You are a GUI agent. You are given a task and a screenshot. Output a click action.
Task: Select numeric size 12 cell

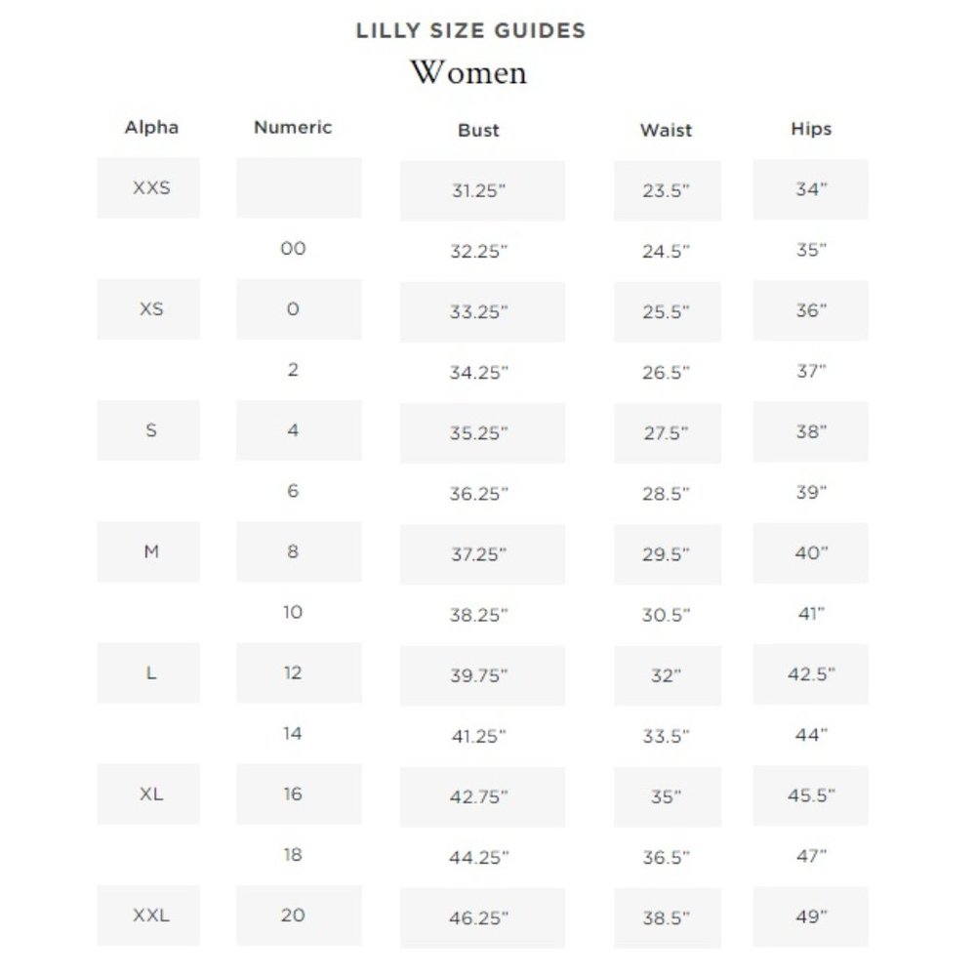(x=299, y=673)
